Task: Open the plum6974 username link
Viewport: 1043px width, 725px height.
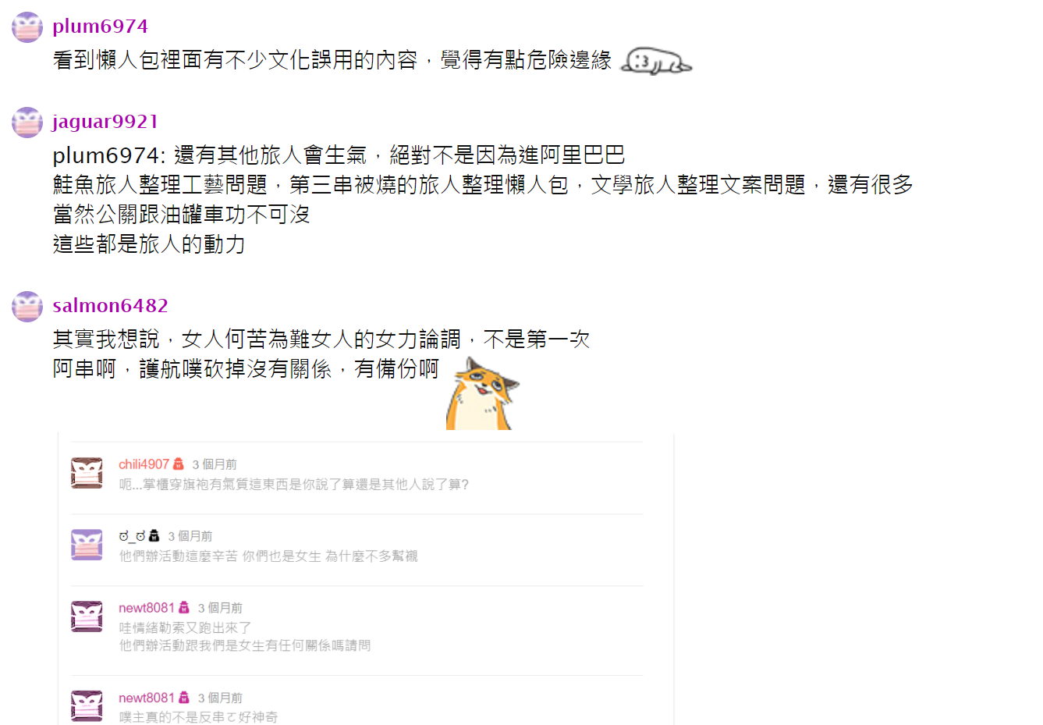Action: pos(100,26)
